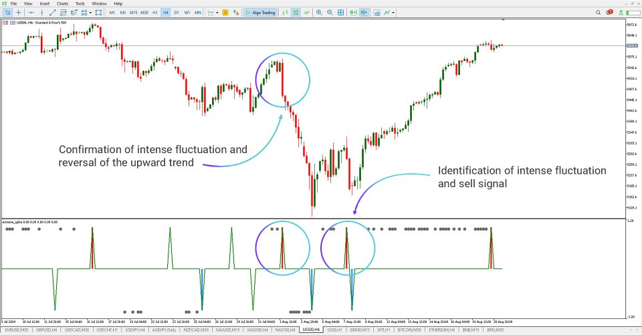Click the buy/sell arrows trade icon
The image size is (642, 335).
[x=236, y=13]
